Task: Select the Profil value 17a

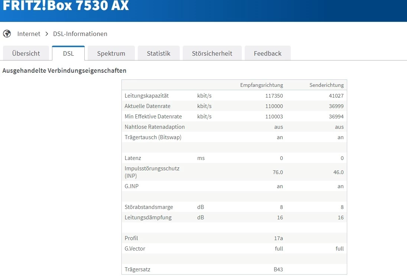Action: coord(278,238)
